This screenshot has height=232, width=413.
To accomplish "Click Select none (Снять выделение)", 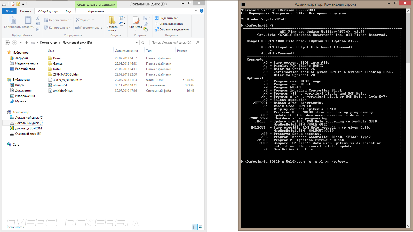I will (x=169, y=24).
